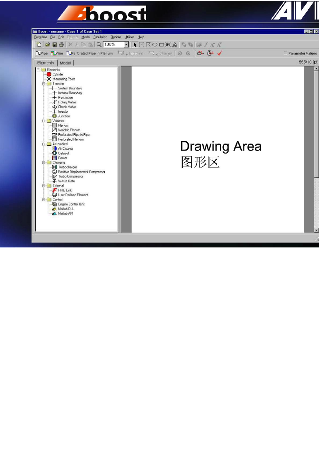Select the arrow pointer tool

[135, 45]
